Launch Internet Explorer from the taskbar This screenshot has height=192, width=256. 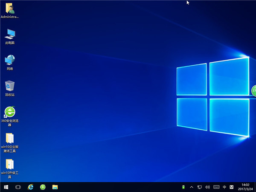coord(31,187)
